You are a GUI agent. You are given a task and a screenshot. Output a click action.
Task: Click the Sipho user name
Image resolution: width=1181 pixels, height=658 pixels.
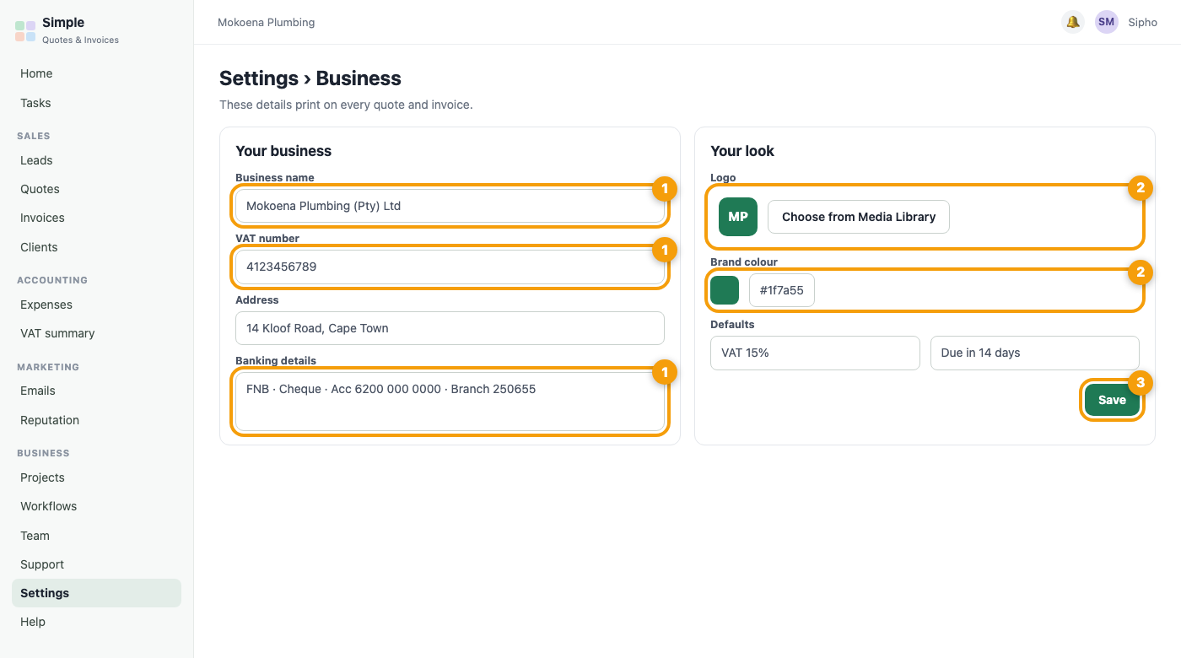coord(1143,22)
